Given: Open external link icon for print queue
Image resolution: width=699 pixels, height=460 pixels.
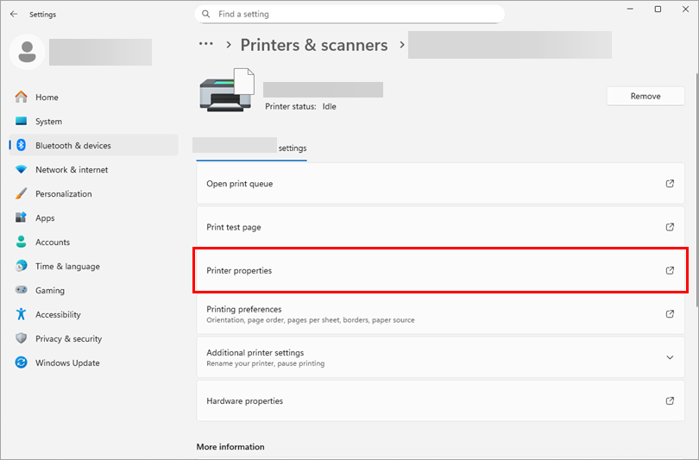Looking at the screenshot, I should [670, 184].
